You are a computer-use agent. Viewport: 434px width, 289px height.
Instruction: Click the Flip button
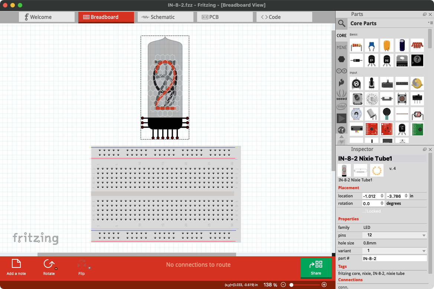tap(81, 267)
